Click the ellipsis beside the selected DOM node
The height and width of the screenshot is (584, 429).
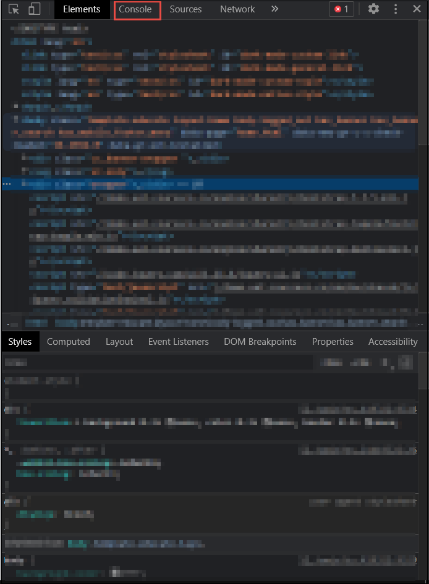tap(7, 184)
